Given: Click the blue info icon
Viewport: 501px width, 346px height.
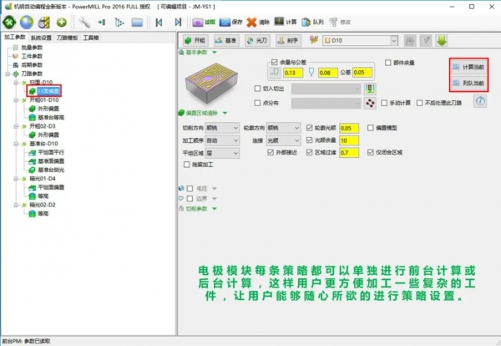Looking at the screenshot, I should 479,101.
